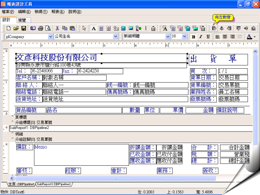Select the DBMemo component tool
The image size is (260, 195).
coord(173,28)
